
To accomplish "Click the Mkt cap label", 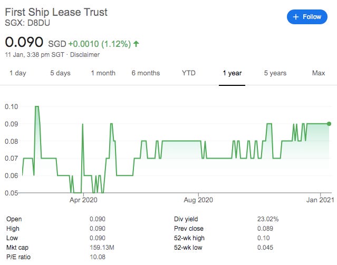I will (x=17, y=248).
